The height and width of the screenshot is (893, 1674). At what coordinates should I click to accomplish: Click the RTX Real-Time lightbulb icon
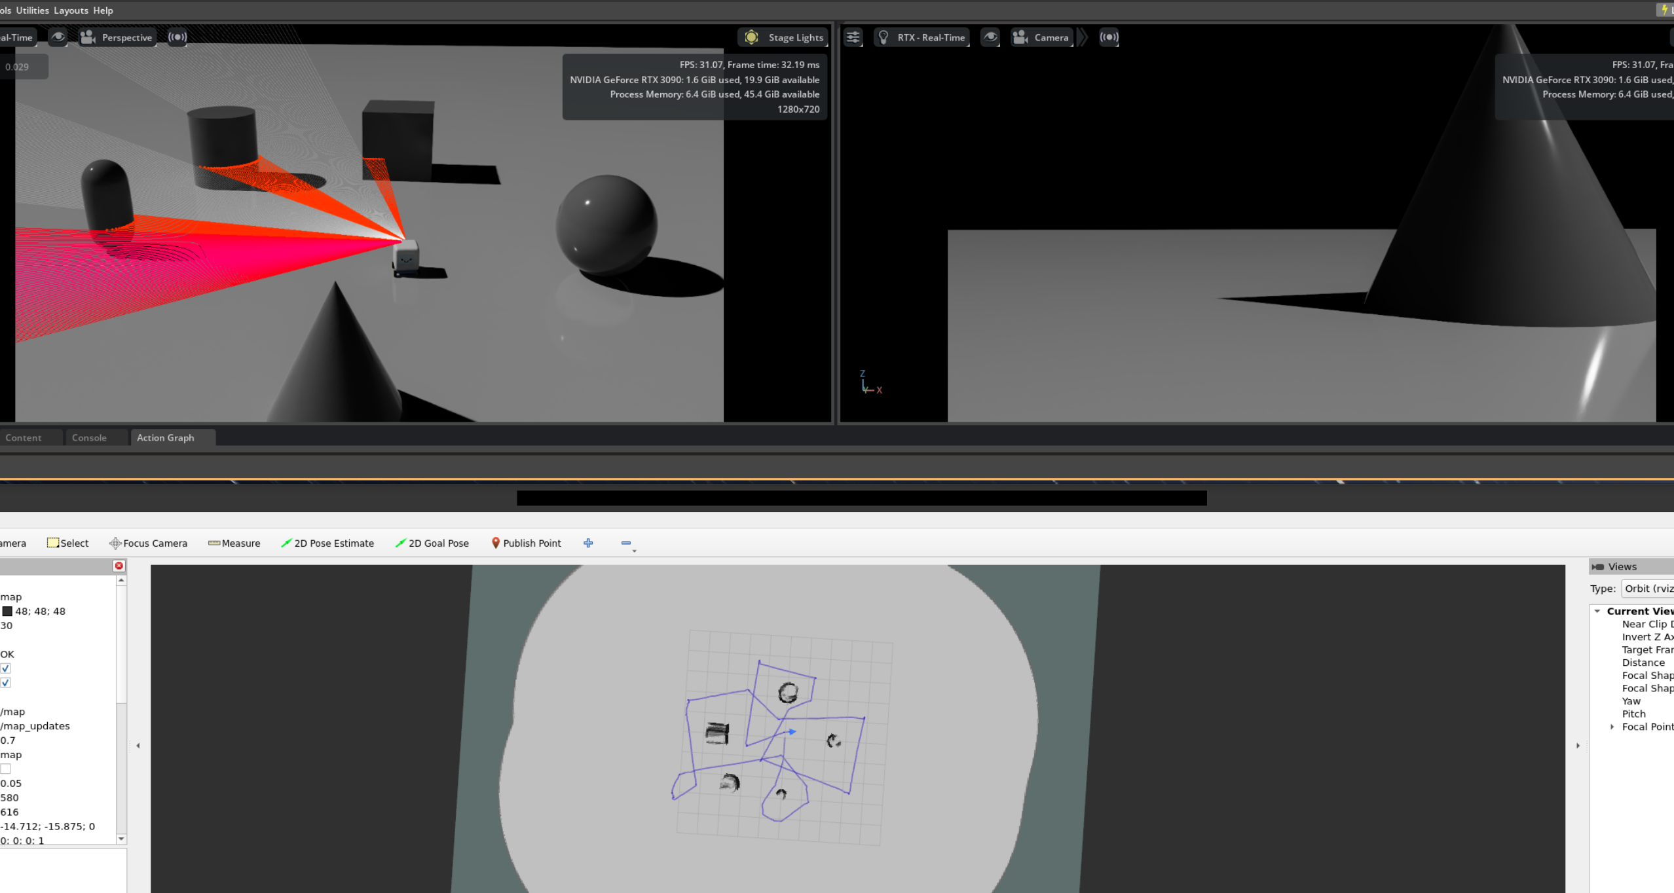click(883, 37)
